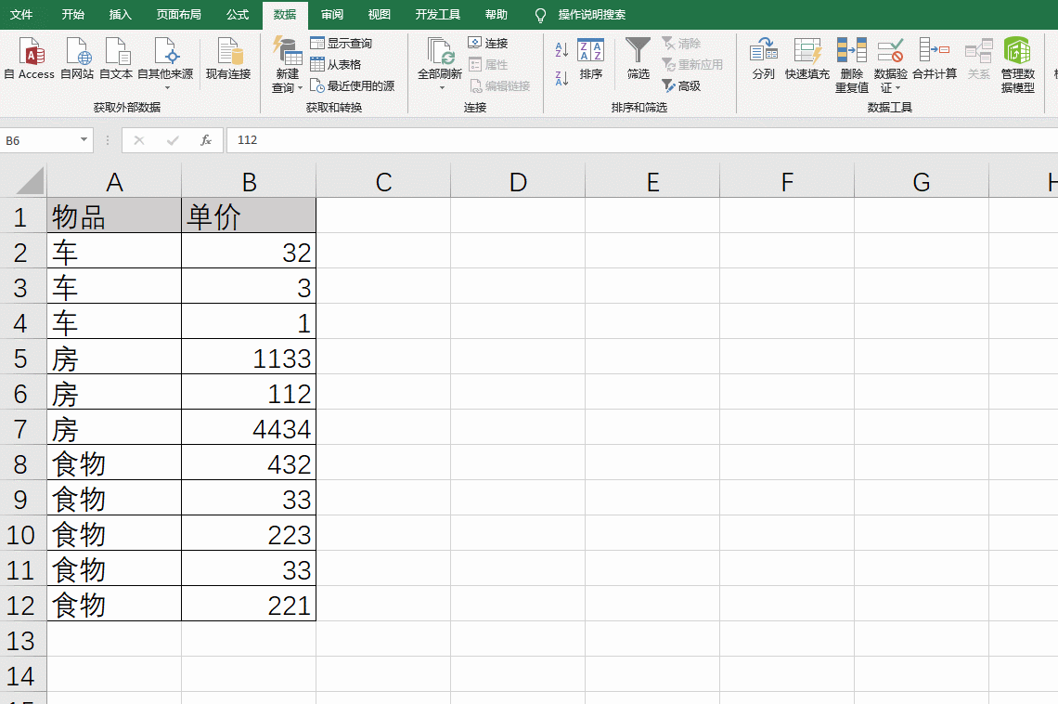Screen dimensions: 1058x704
Task: Open the 文件 file tab
Action: click(21, 14)
